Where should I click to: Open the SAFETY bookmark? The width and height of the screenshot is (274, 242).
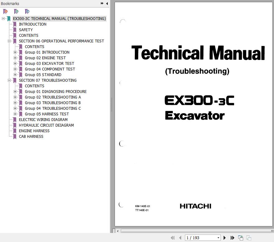[26, 30]
